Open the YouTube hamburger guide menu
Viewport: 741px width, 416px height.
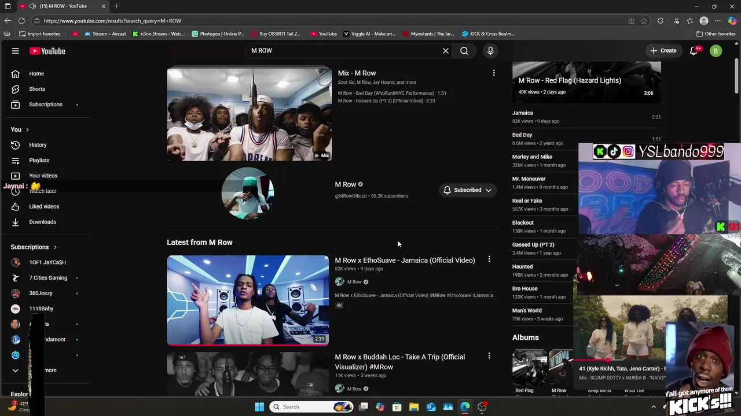pyautogui.click(x=16, y=51)
